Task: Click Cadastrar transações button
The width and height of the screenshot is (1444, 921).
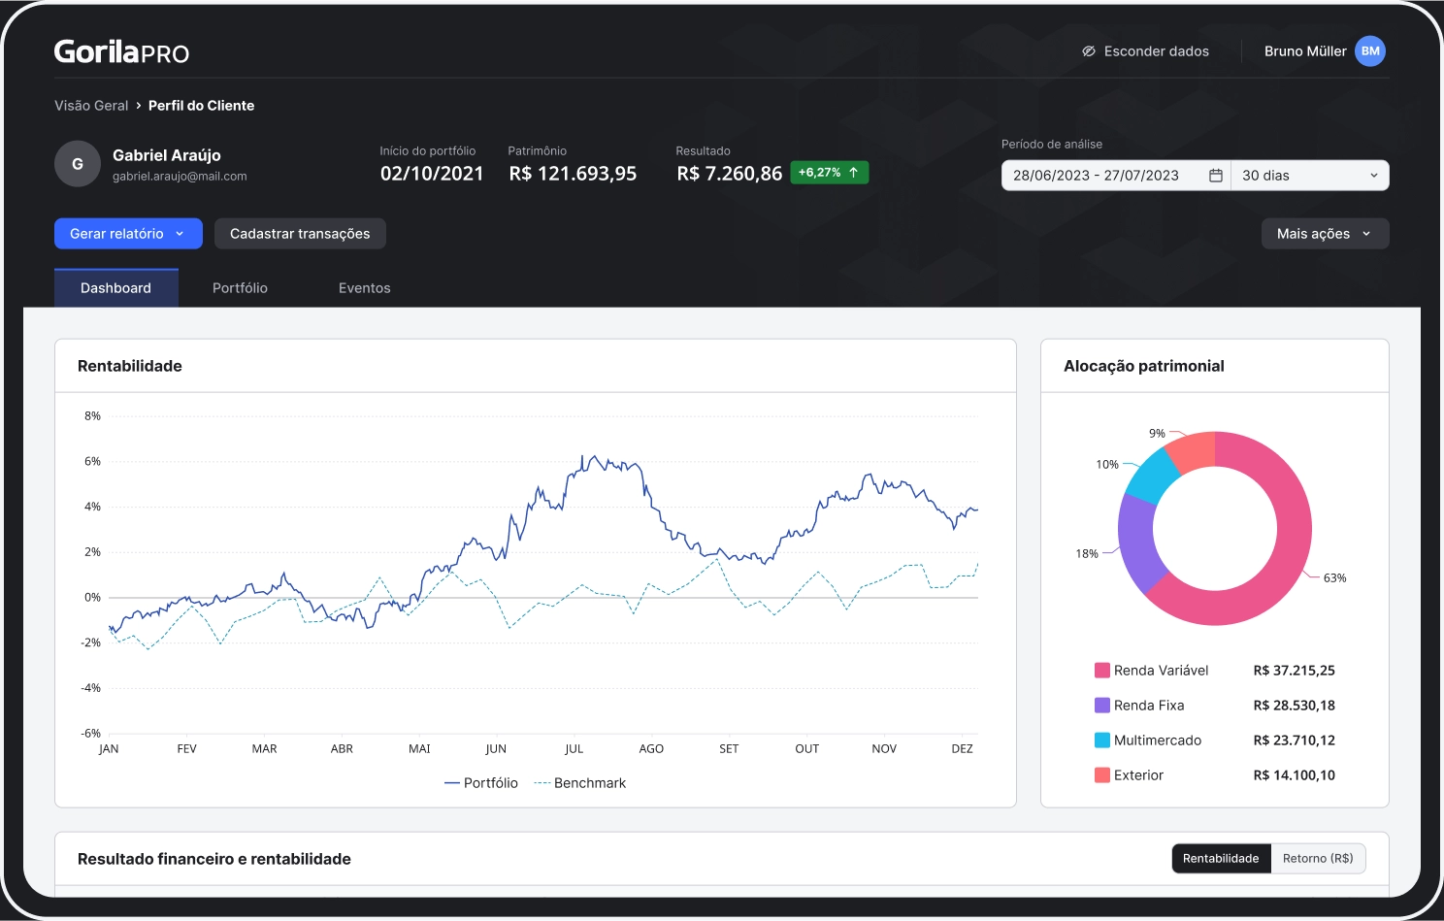Action: [300, 234]
